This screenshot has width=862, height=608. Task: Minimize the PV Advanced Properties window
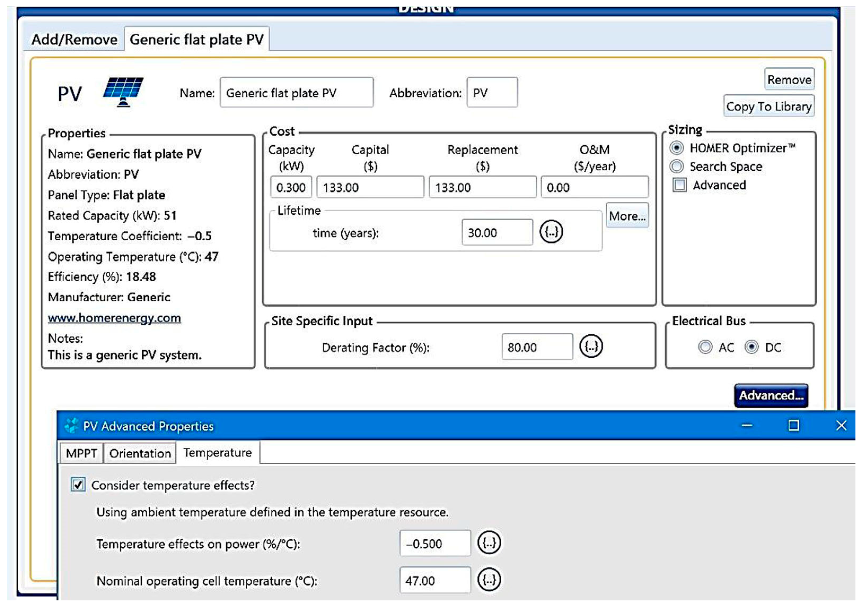(x=747, y=425)
